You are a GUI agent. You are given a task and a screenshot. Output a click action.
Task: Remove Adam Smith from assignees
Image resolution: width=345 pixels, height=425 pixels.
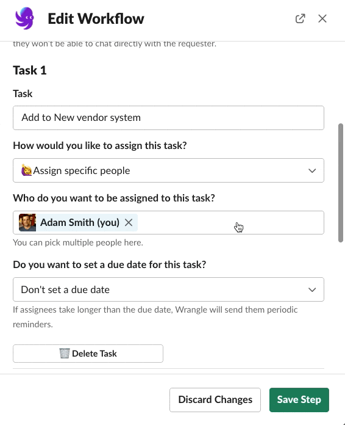129,222
